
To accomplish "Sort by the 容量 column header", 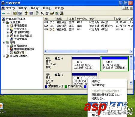I will (x=121, y=19).
